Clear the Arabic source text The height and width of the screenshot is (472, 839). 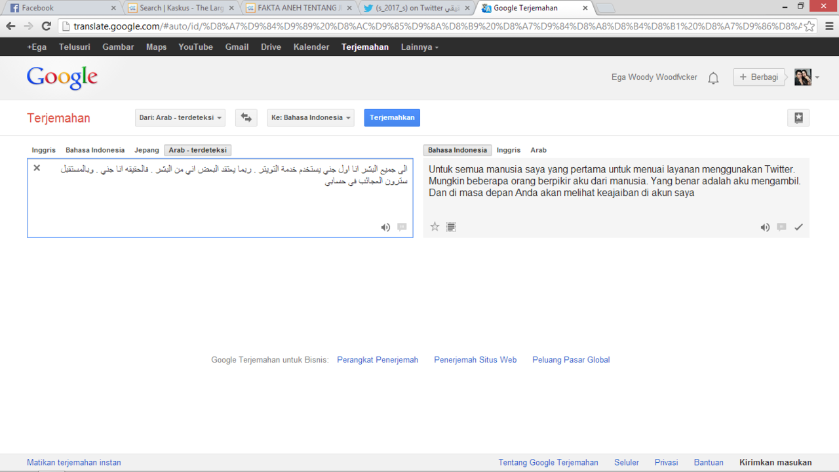[37, 168]
